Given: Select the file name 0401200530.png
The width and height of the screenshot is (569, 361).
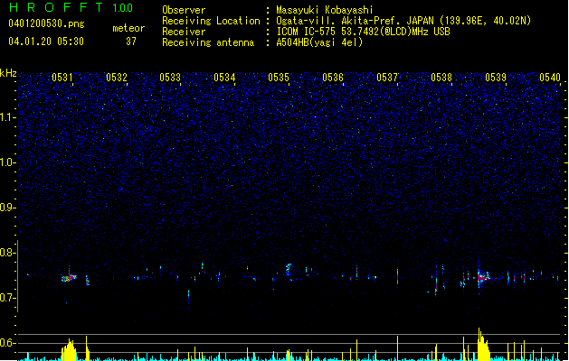Looking at the screenshot, I should [x=46, y=23].
